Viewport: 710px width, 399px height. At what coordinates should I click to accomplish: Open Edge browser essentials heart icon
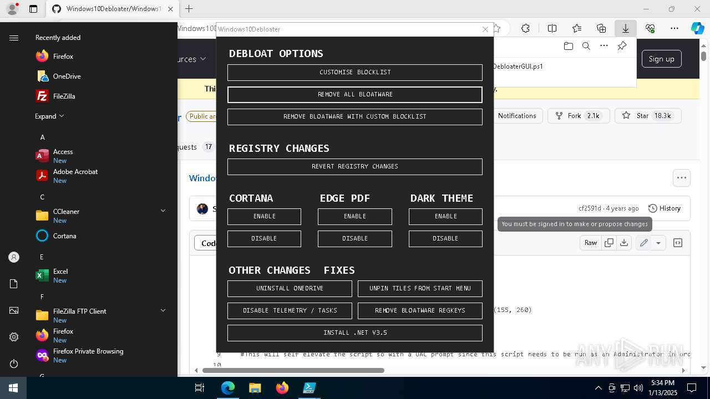(x=650, y=28)
